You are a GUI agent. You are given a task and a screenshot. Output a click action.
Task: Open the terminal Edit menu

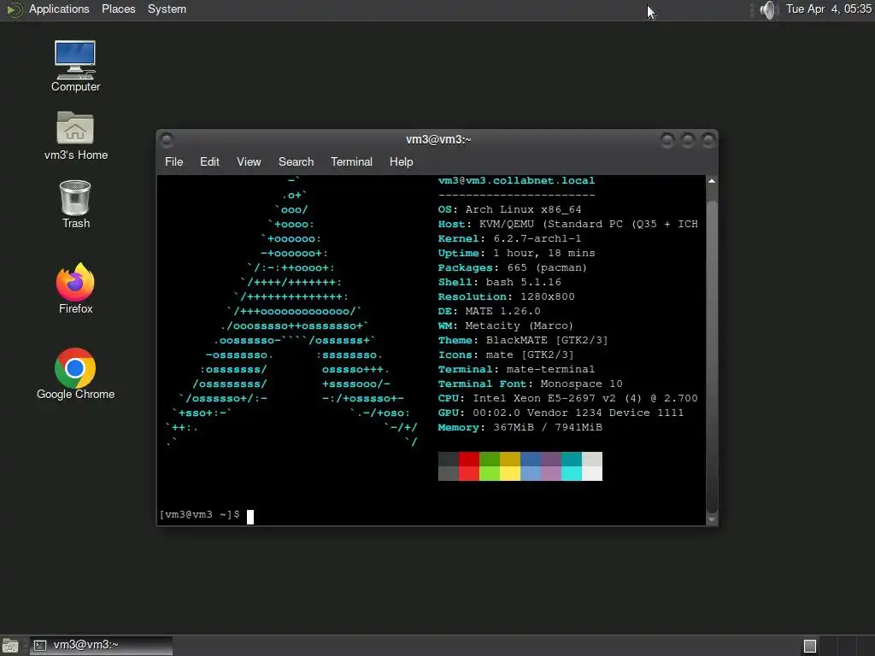209,161
